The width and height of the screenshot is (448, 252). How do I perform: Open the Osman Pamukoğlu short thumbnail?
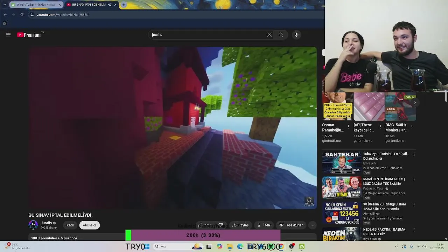pyautogui.click(x=338, y=106)
